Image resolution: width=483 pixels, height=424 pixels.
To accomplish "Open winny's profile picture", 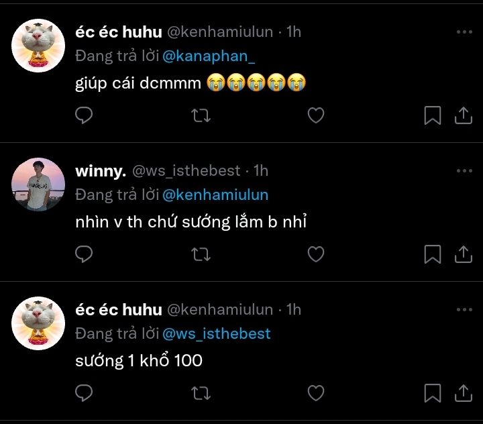I will point(38,184).
